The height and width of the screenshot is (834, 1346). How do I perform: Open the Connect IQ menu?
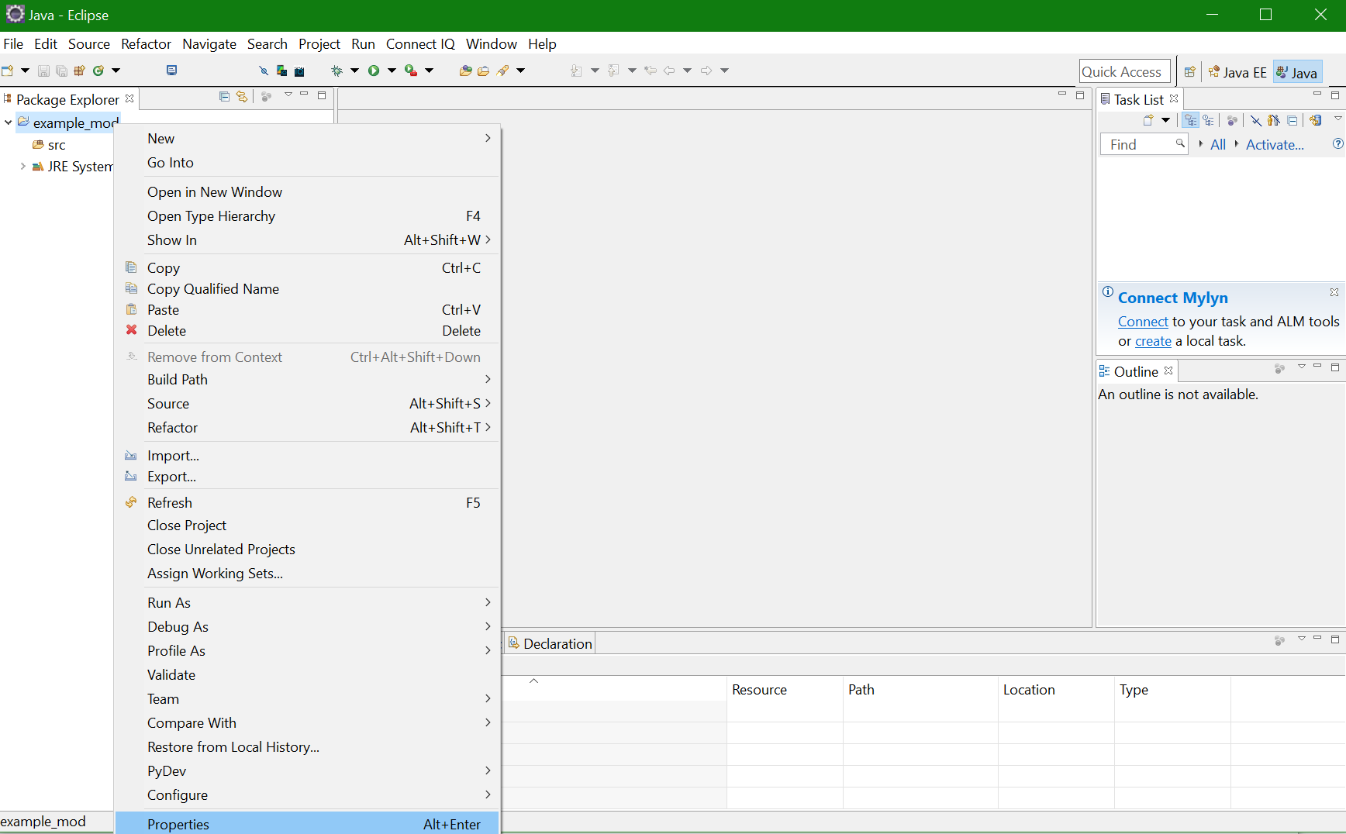(420, 44)
